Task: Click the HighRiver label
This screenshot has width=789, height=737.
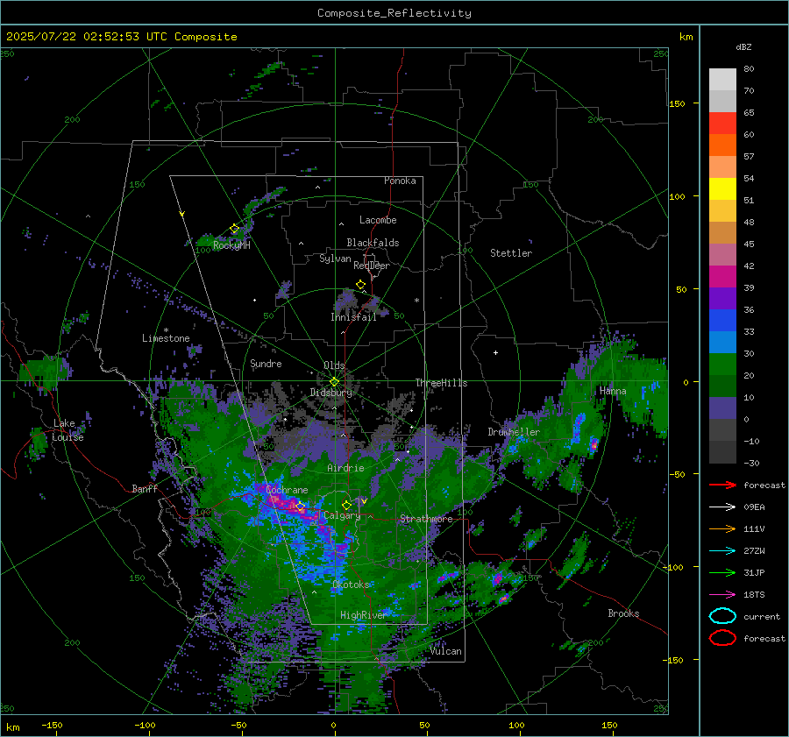Action: (x=363, y=615)
